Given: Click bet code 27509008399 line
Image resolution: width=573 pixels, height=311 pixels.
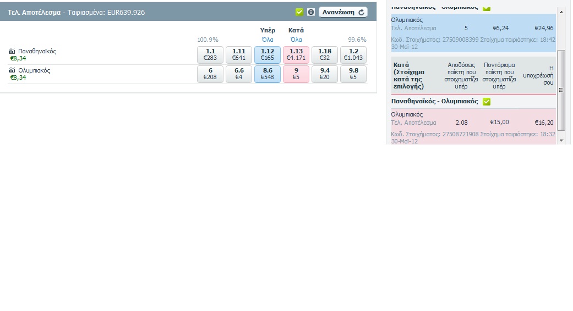Looking at the screenshot, I should pos(473,43).
